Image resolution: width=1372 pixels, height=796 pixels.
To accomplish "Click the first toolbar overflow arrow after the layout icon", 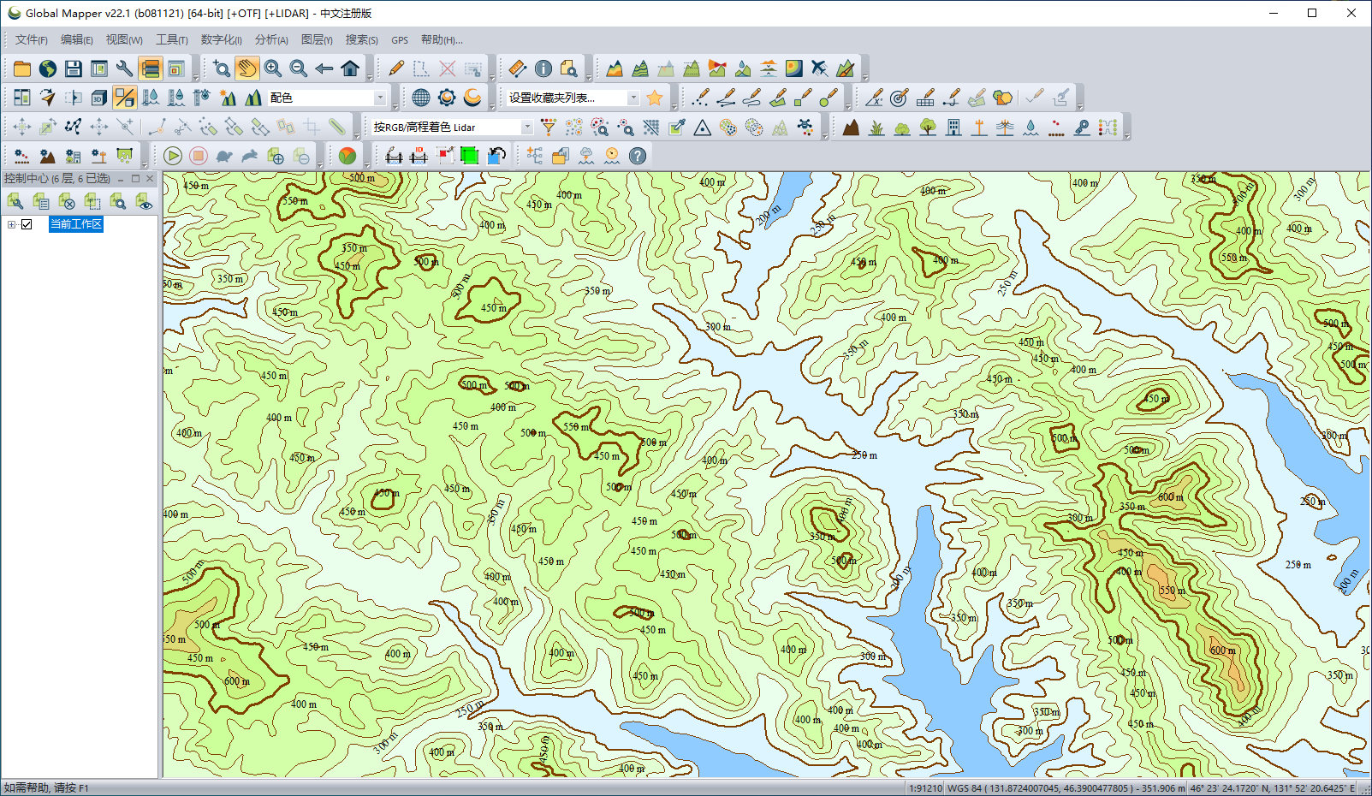I will [x=195, y=75].
